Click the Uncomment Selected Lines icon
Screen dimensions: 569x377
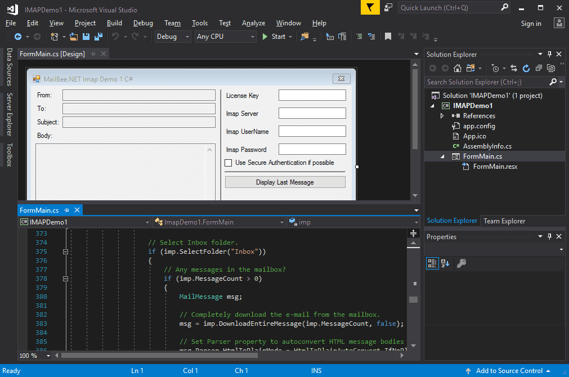pyautogui.click(x=371, y=37)
